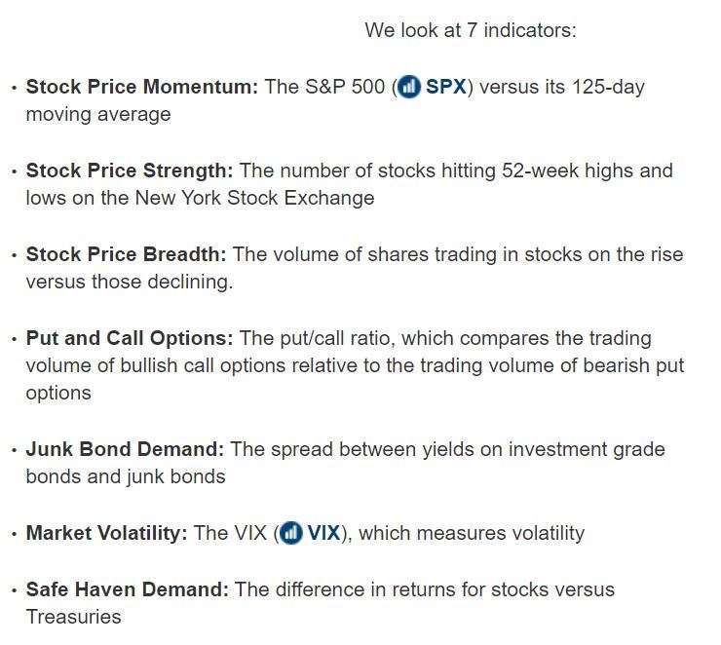This screenshot has height=645, width=721.
Task: Click the 'bonds and junk bonds' text
Action: tap(126, 476)
